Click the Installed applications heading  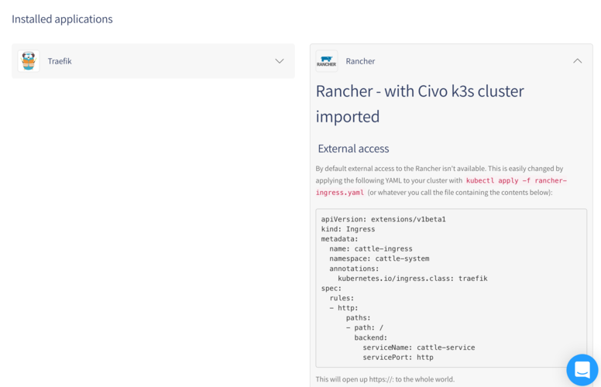coord(62,19)
